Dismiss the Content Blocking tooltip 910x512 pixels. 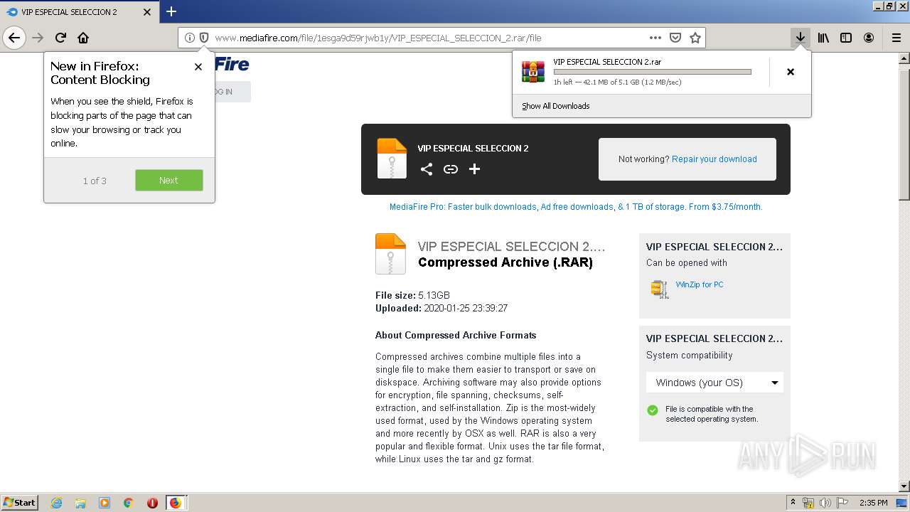[x=198, y=67]
